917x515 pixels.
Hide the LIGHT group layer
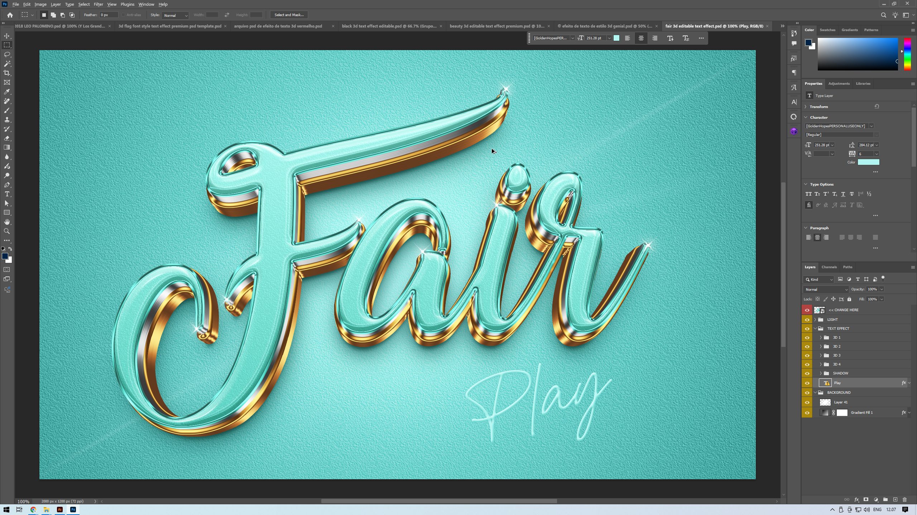pos(807,320)
